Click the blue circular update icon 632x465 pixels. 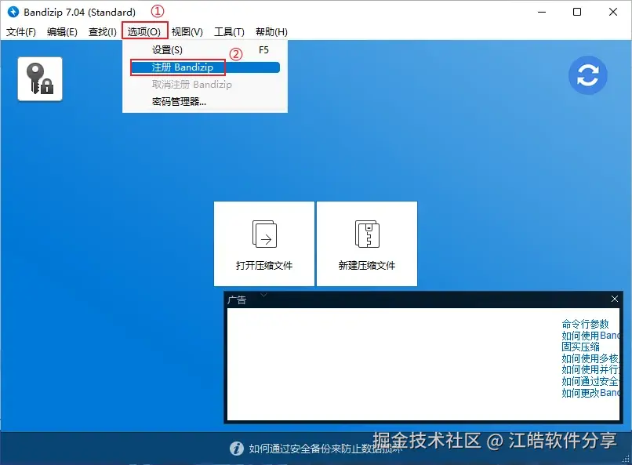[587, 75]
